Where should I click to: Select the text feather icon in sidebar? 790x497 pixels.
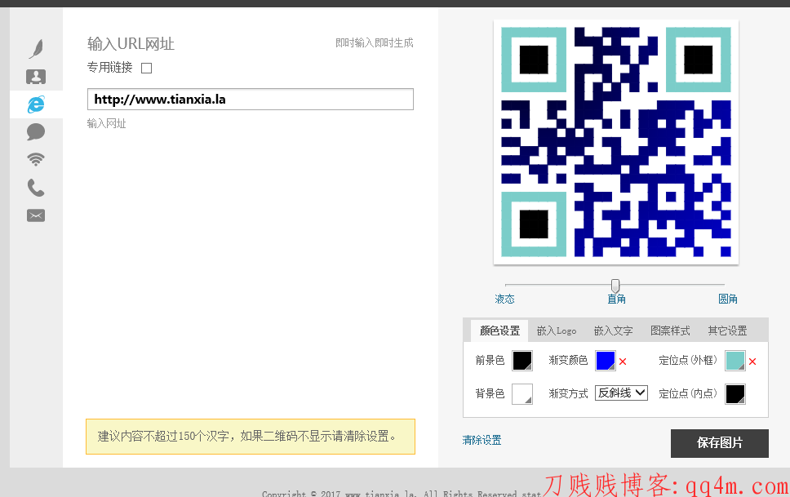click(x=36, y=49)
